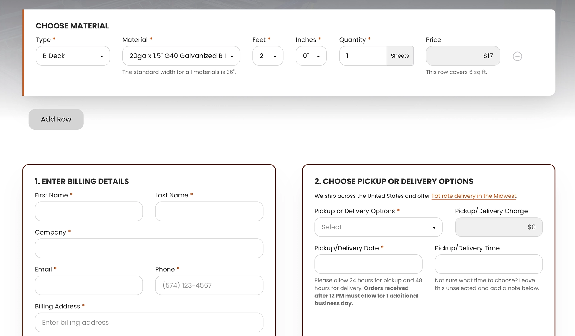The width and height of the screenshot is (575, 336).
Task: Click the Email input field
Action: coord(89,285)
